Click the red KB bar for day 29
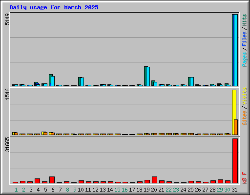Image resolution: width=250 pixels, height=195 pixels. (220, 181)
